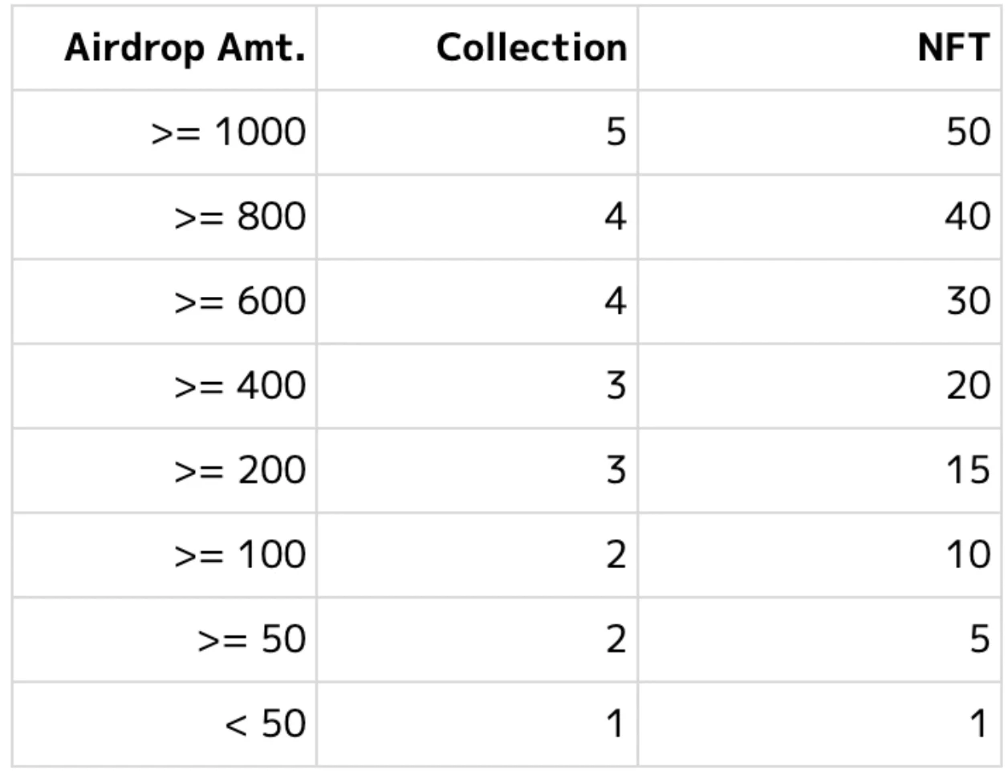Select the ">= 50" airdrop amount cell
The image size is (1008, 772).
tap(252, 640)
